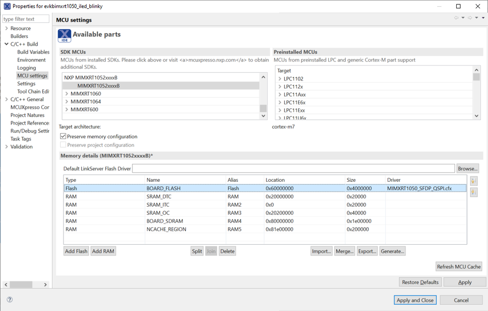Viewport: 488px width, 311px height.
Task: Expand the C/C++ General tree node
Action: (6, 99)
